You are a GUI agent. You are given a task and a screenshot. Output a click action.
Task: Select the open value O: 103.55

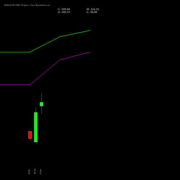64,12
